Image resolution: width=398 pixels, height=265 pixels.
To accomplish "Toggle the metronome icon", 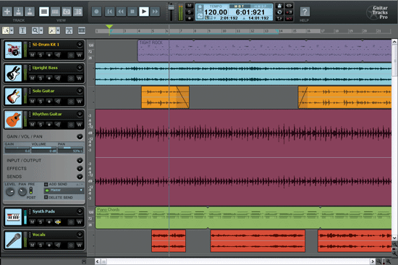I will coord(279,6).
